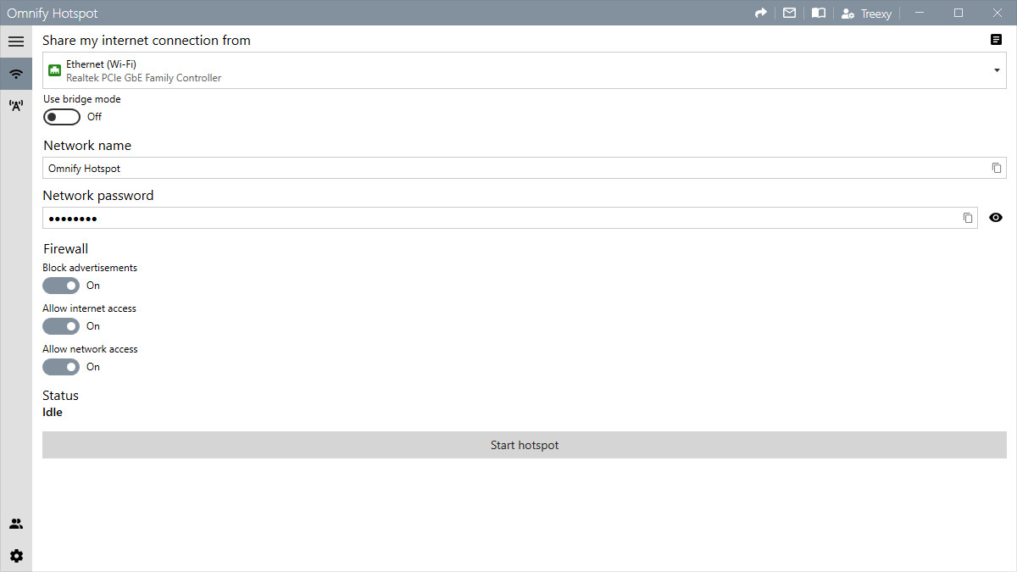Open the internet connection adapter dropdown

[998, 70]
